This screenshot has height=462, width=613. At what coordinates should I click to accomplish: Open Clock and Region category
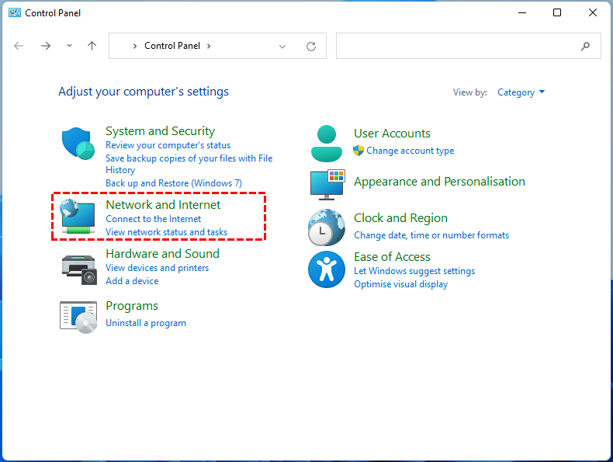[400, 218]
